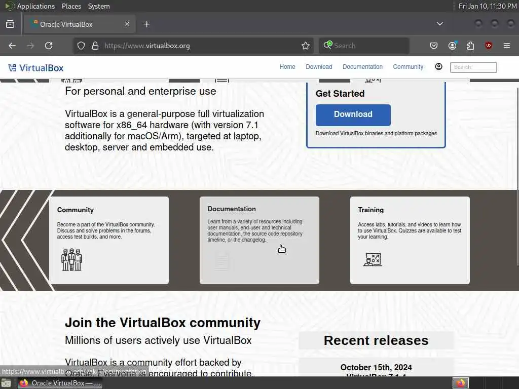Select Oracle VirtualBox window in taskbar

coord(60,383)
